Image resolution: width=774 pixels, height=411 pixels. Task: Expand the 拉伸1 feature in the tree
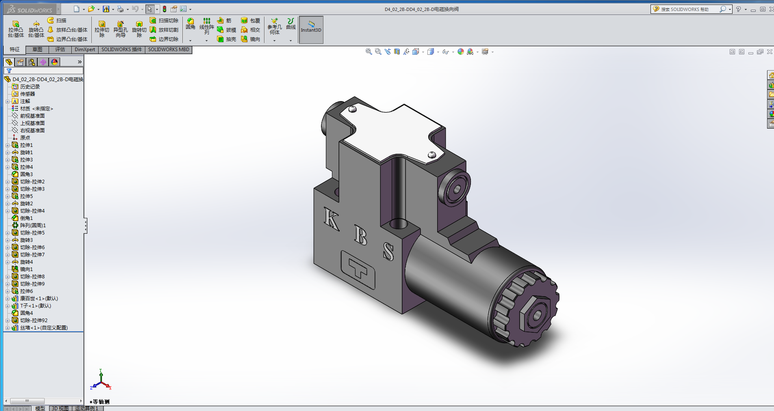click(7, 145)
